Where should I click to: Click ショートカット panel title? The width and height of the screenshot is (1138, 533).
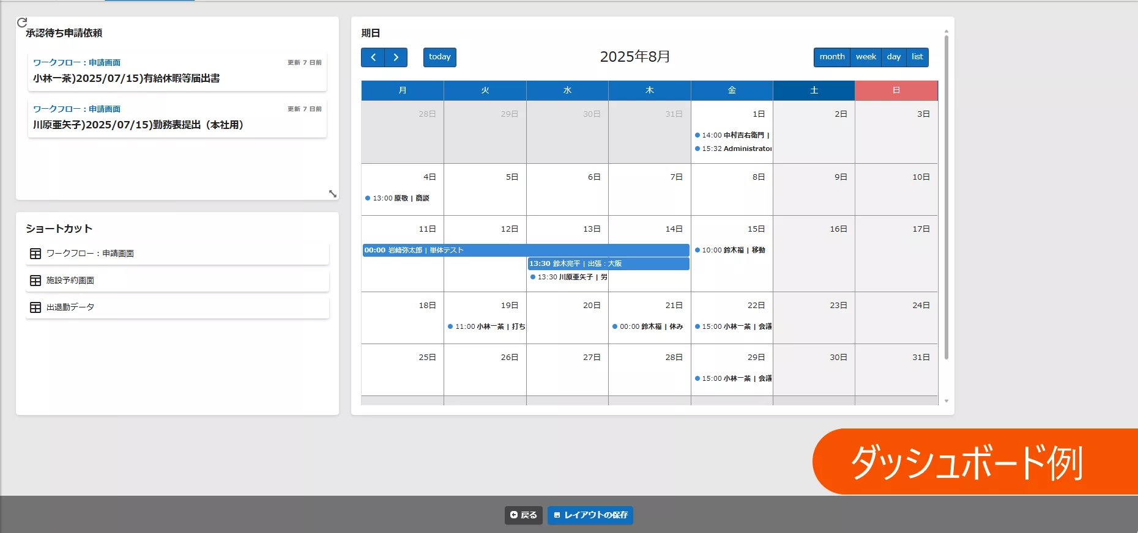click(59, 229)
